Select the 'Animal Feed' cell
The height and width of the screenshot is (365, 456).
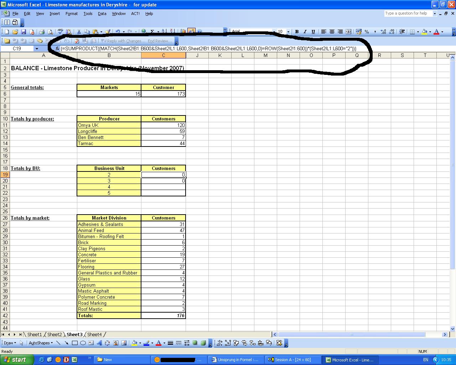109,230
